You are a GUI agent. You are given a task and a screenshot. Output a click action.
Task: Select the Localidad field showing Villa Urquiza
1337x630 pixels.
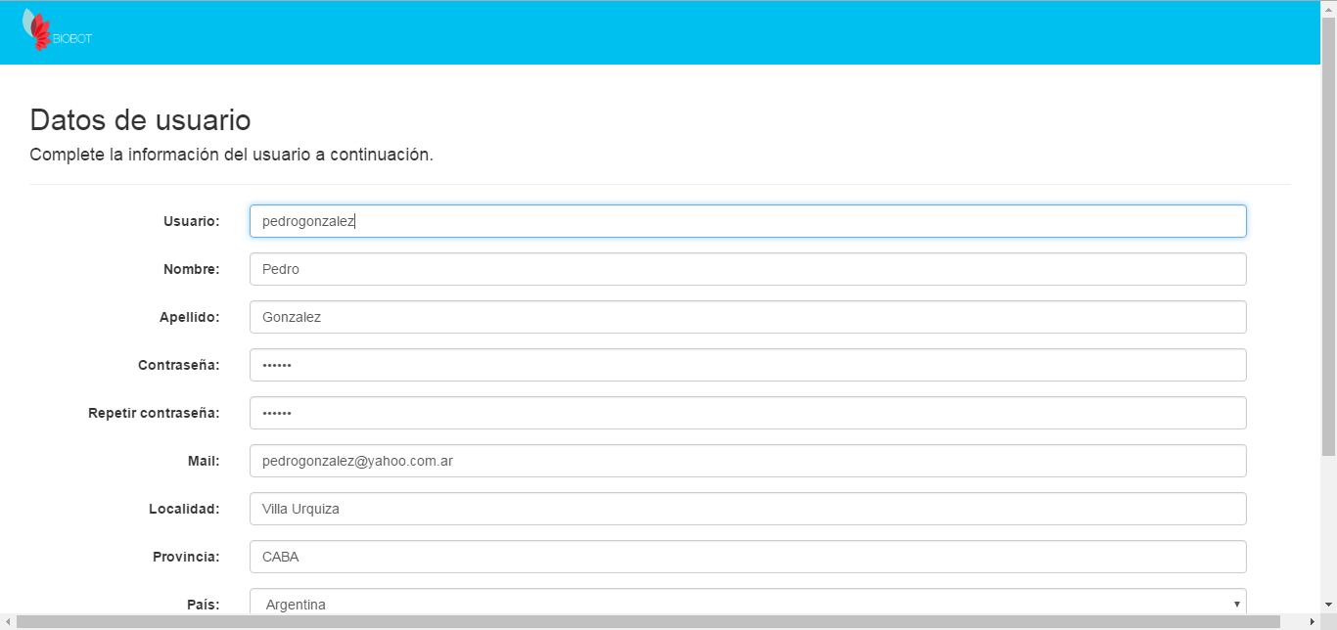[747, 509]
